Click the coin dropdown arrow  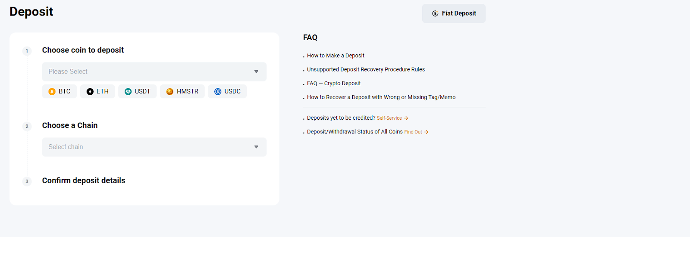[x=256, y=72]
